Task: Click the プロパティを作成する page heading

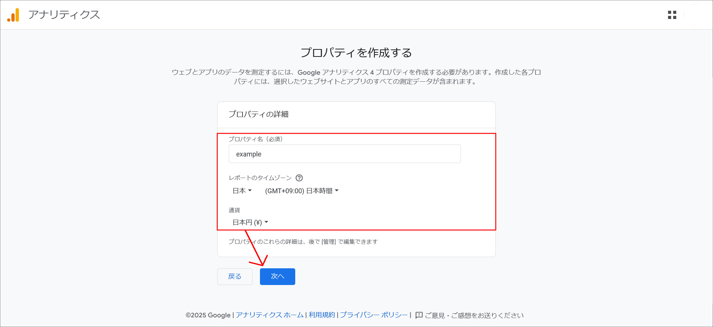Action: 356,53
